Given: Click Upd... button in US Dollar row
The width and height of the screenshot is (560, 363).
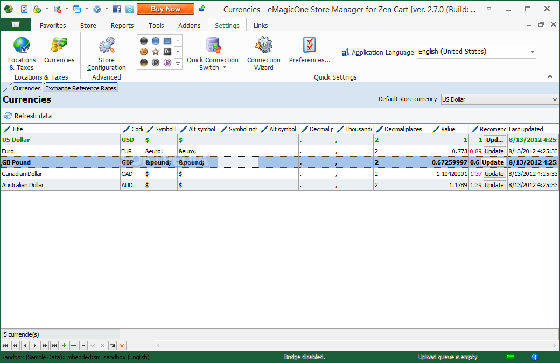Looking at the screenshot, I should (x=495, y=140).
